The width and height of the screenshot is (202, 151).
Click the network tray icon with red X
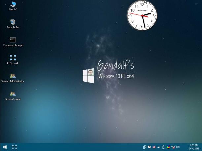[x=173, y=147]
